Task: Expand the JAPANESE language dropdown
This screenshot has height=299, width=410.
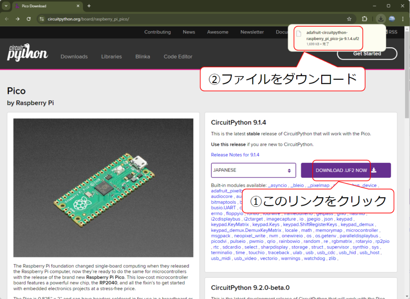Action: coord(253,170)
